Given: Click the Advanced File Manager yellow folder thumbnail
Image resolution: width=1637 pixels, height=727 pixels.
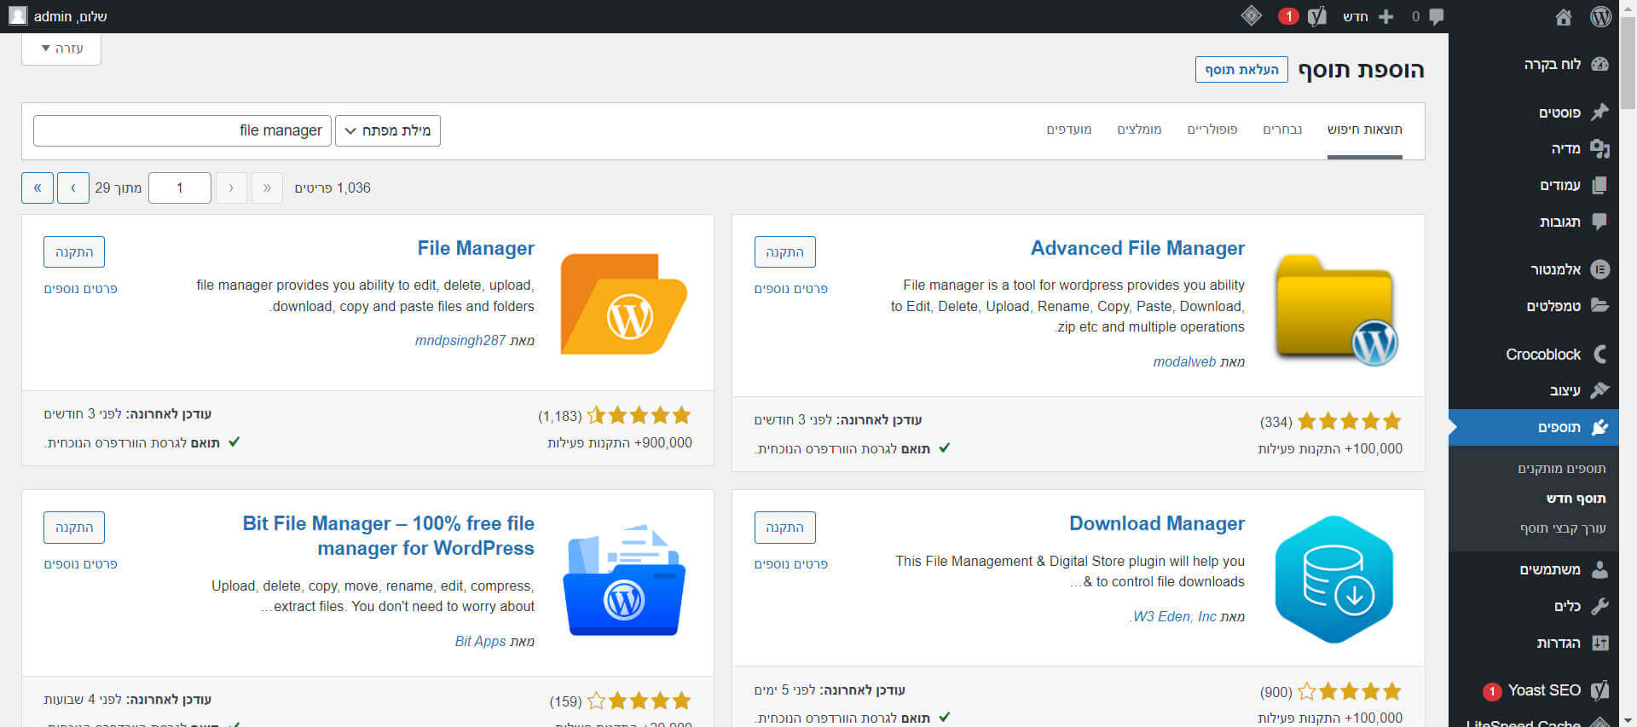Looking at the screenshot, I should 1334,309.
